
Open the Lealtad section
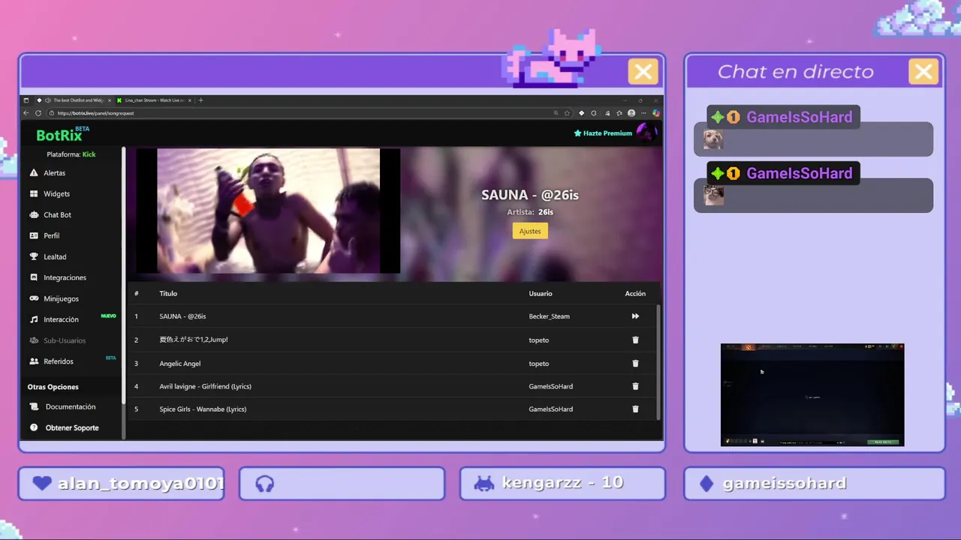tap(55, 257)
